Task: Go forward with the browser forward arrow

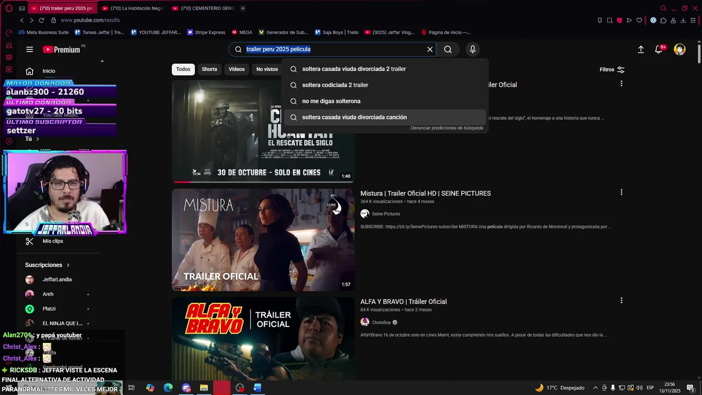Action: [31, 20]
